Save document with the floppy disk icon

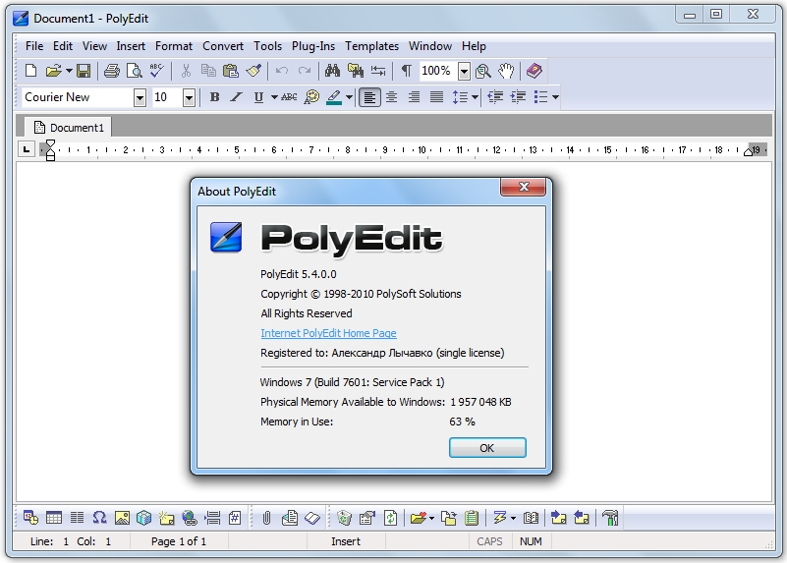coord(84,71)
